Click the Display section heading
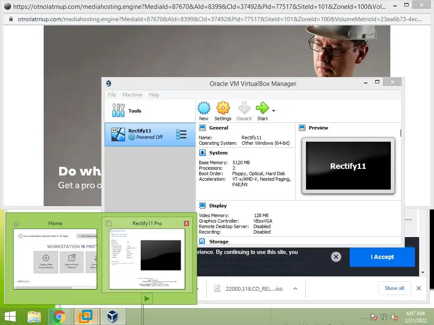434x325 pixels. [218, 206]
